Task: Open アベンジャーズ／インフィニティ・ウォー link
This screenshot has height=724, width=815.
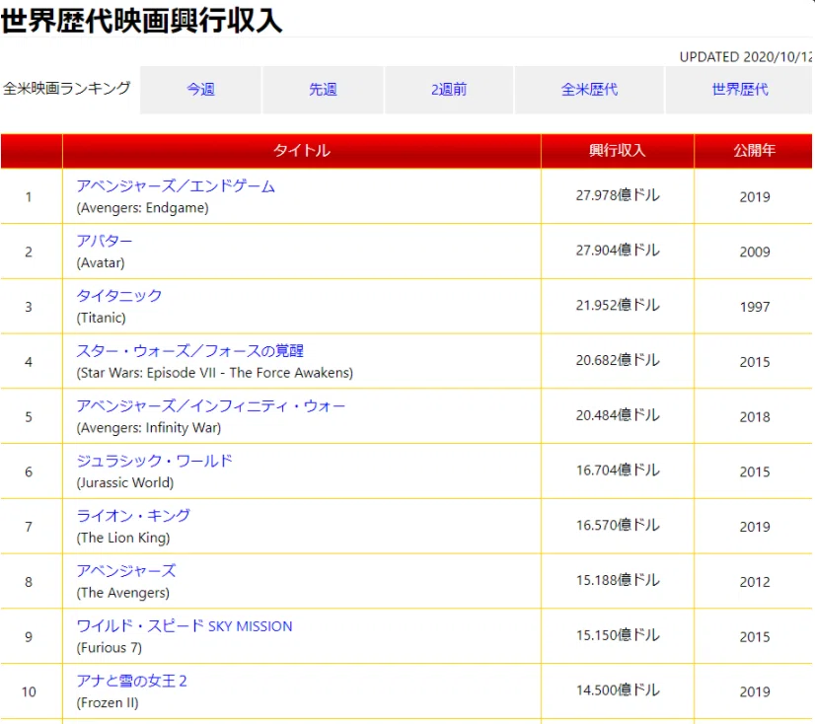Action: click(210, 406)
